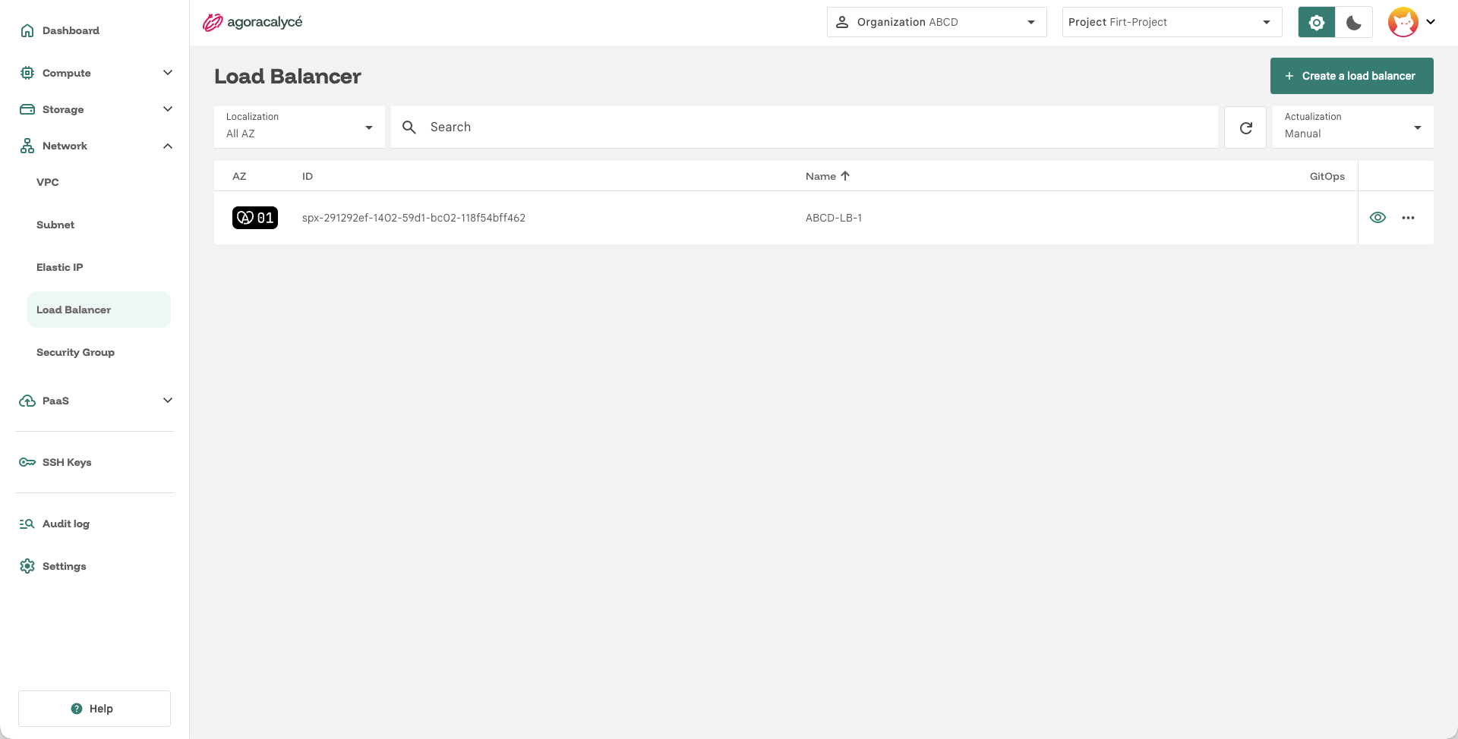Refresh the load balancer list

[x=1245, y=127]
